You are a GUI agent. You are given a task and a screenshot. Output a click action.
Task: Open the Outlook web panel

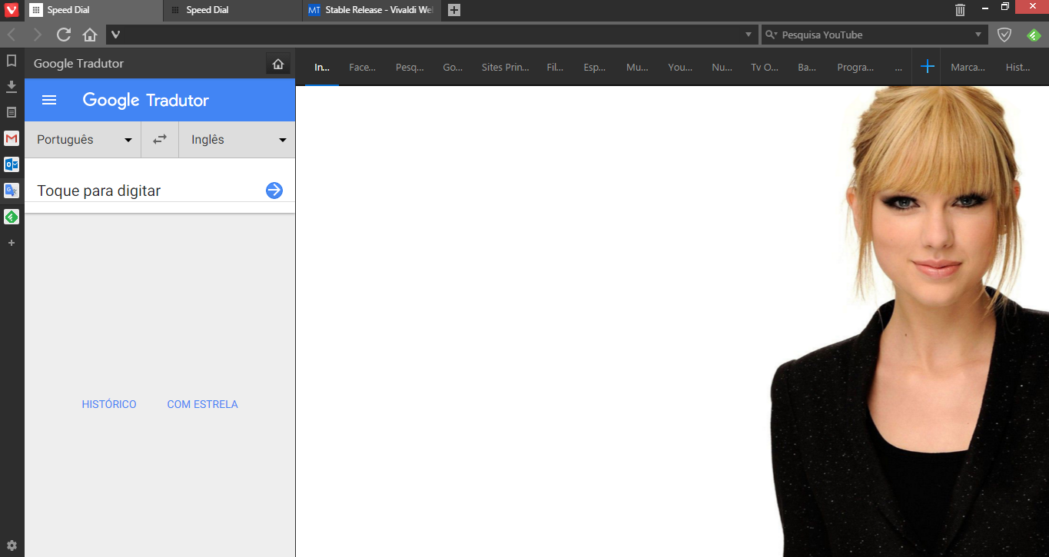coord(12,164)
